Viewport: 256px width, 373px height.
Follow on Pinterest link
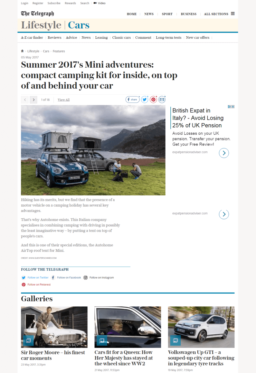click(36, 285)
